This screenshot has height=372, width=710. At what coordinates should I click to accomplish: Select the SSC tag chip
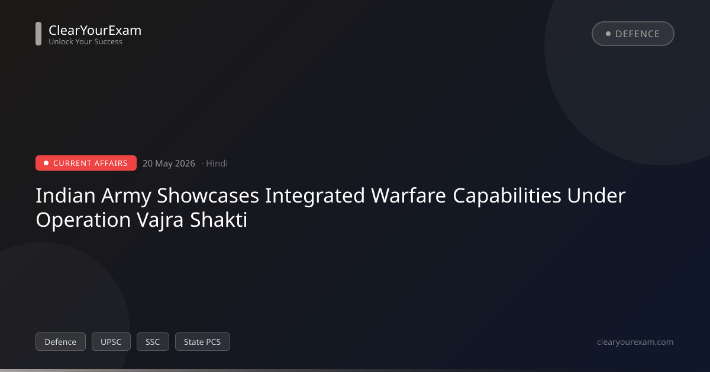point(153,342)
